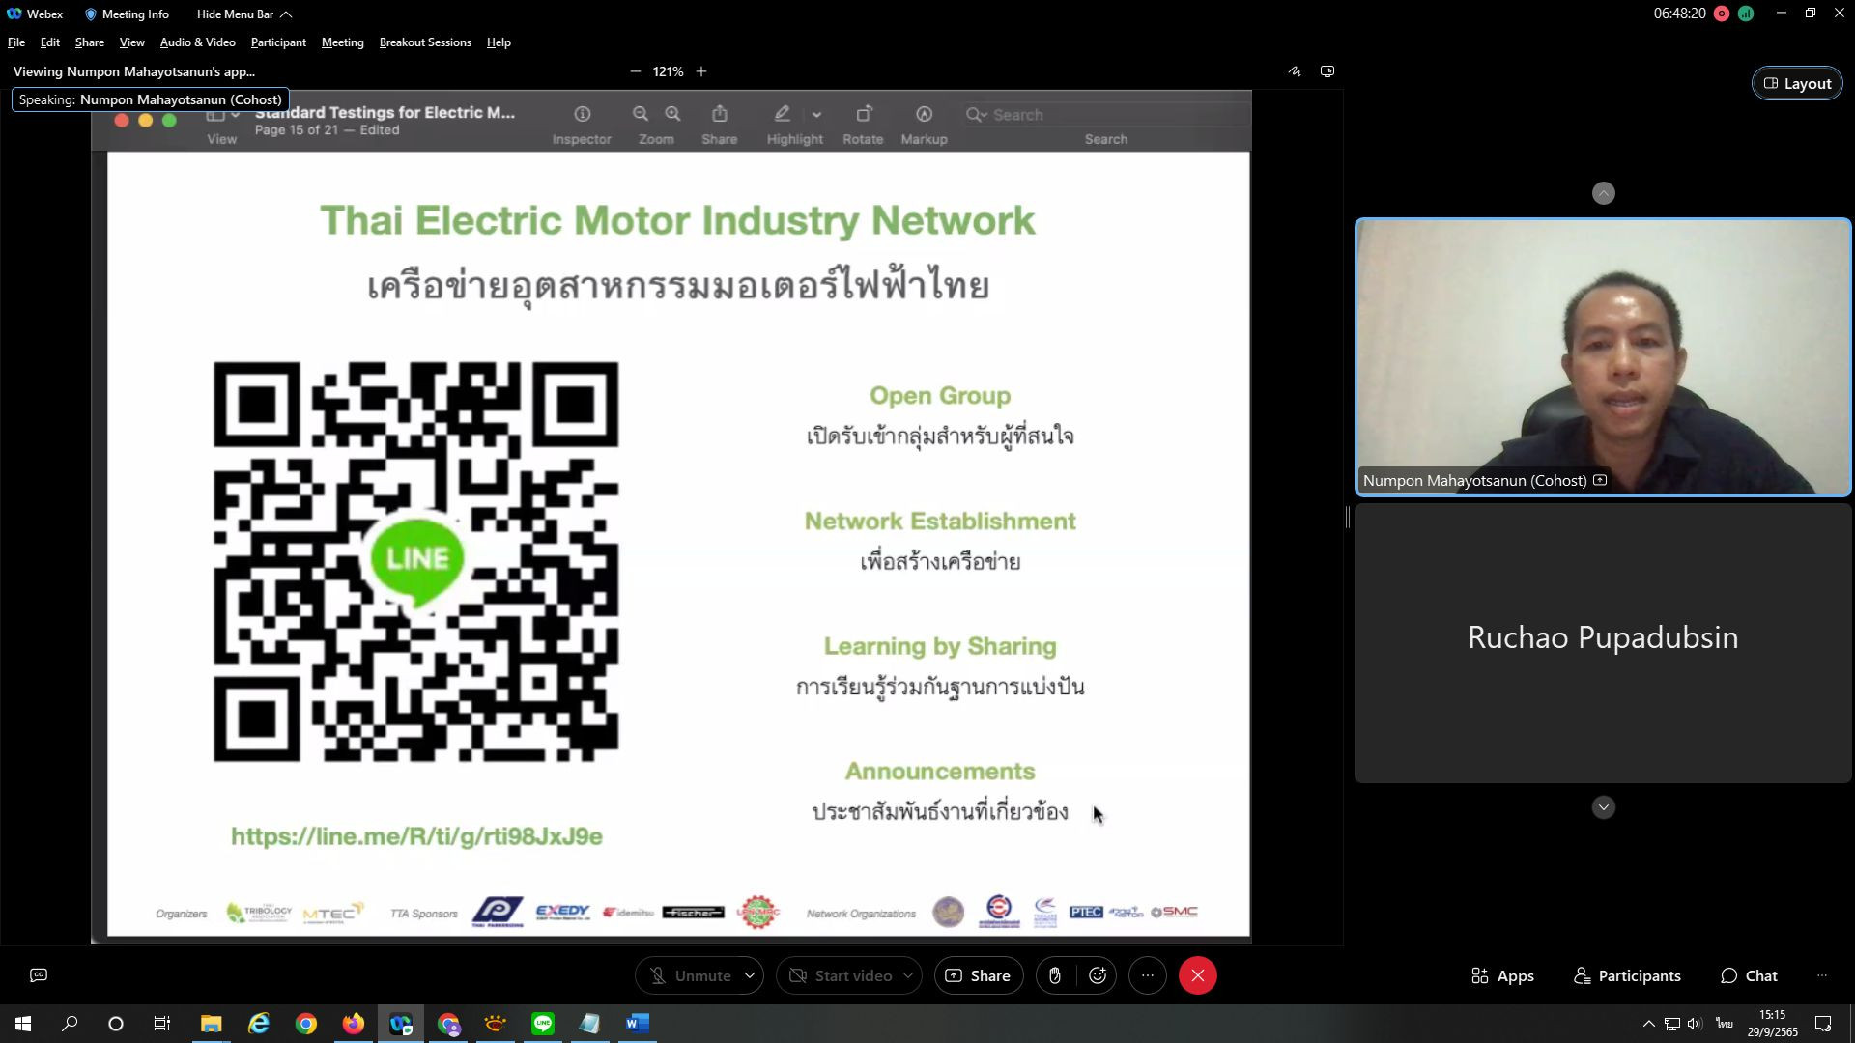Image resolution: width=1855 pixels, height=1043 pixels.
Task: Click the zoom in magnifier in Preview toolbar
Action: pos(672,114)
